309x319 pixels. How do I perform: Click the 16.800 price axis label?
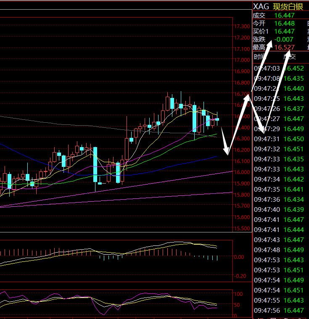tap(242, 83)
